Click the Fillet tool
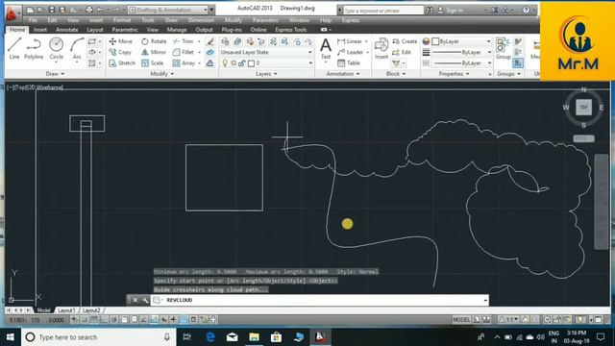Image resolution: width=615 pixels, height=346 pixels. (x=184, y=52)
